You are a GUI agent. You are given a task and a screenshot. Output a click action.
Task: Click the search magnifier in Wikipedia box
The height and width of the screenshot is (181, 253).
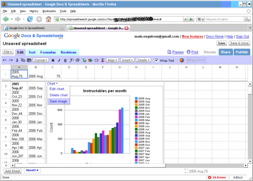tap(247, 19)
